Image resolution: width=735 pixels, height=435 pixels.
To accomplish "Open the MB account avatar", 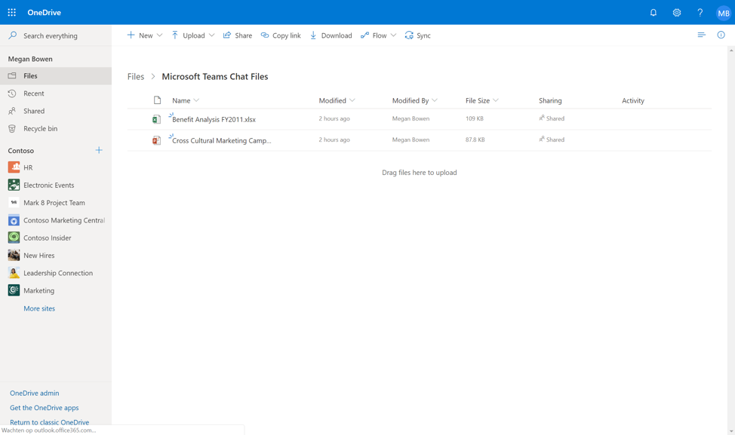I will (723, 13).
